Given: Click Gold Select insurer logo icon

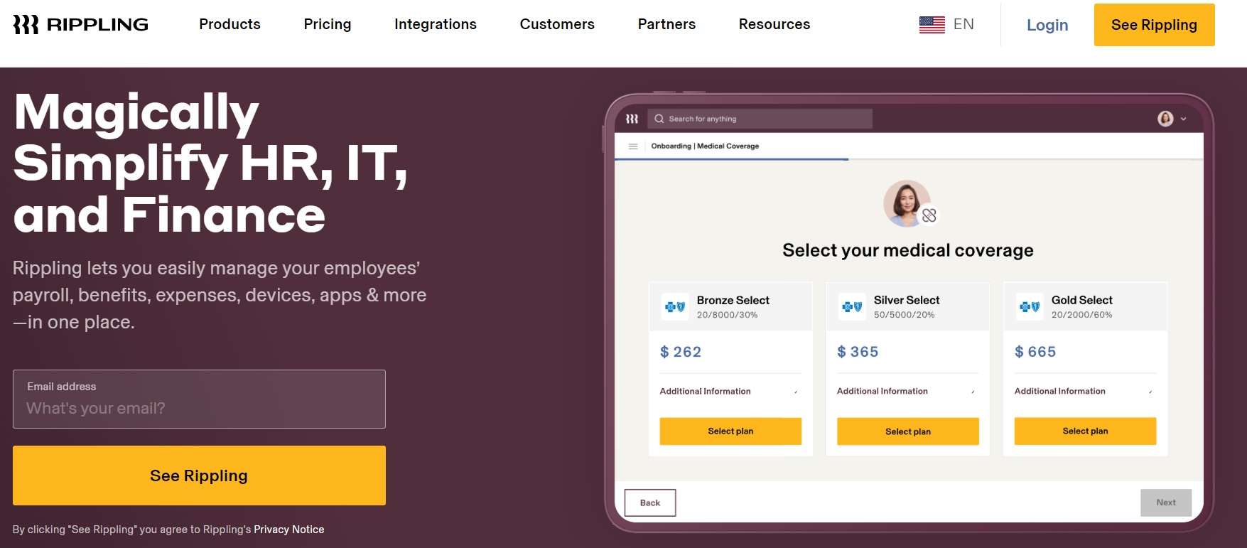Looking at the screenshot, I should (x=1029, y=307).
